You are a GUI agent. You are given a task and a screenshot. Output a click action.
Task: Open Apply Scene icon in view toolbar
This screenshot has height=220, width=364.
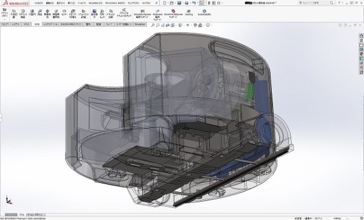click(x=200, y=25)
